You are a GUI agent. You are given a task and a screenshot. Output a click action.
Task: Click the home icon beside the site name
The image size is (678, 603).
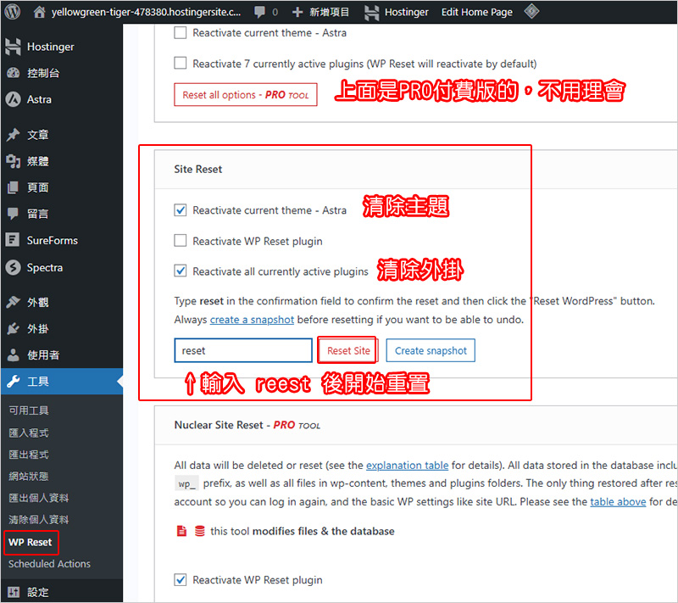point(39,13)
